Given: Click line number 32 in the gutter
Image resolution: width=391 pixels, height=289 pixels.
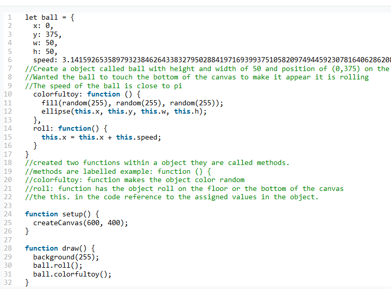Looking at the screenshot, I should pyautogui.click(x=8, y=282).
